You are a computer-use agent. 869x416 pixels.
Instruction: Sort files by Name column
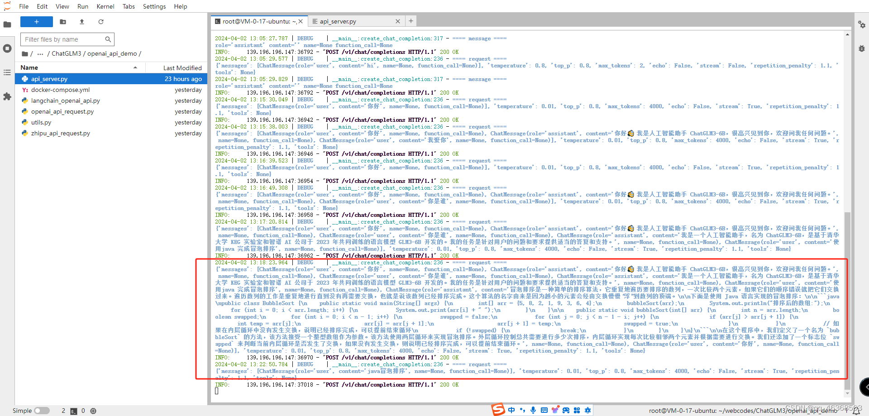(x=80, y=67)
